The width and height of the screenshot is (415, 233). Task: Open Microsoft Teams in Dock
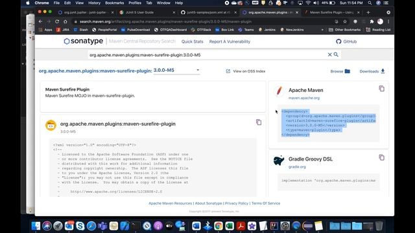(102, 226)
